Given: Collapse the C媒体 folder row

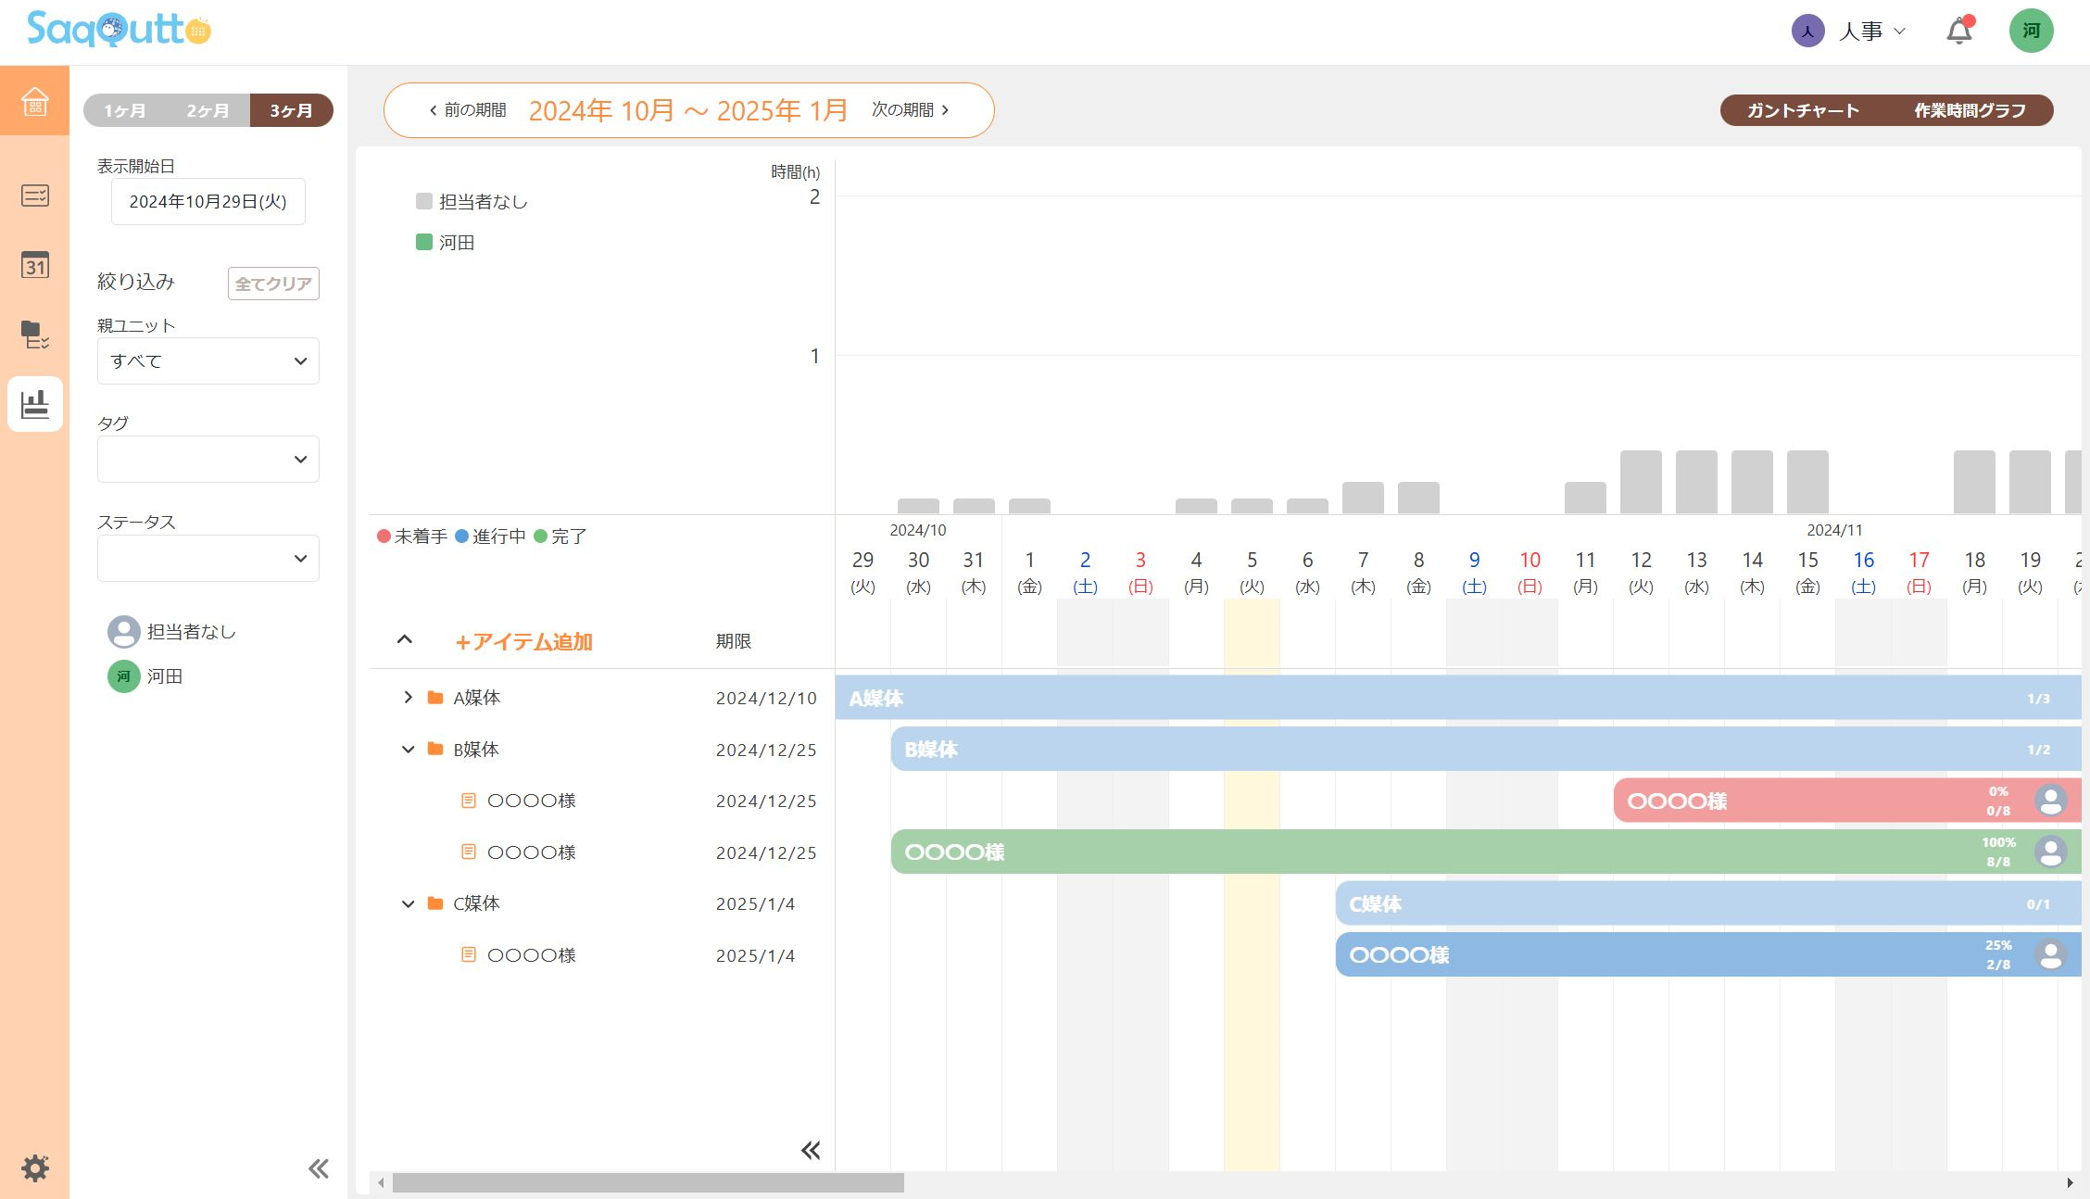Looking at the screenshot, I should click(408, 903).
